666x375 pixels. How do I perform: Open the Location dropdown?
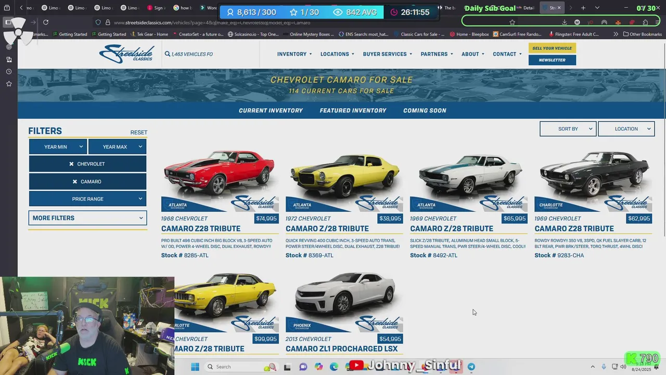pyautogui.click(x=626, y=129)
